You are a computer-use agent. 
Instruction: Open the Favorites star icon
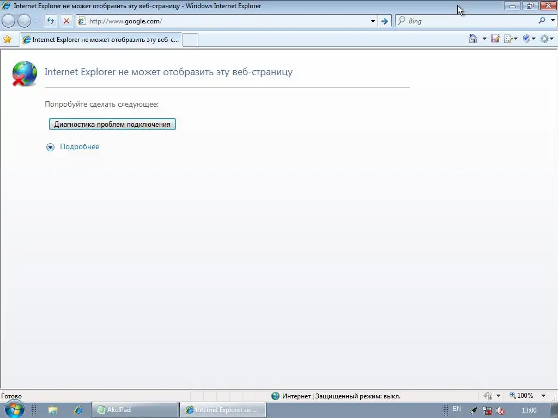[x=7, y=39]
